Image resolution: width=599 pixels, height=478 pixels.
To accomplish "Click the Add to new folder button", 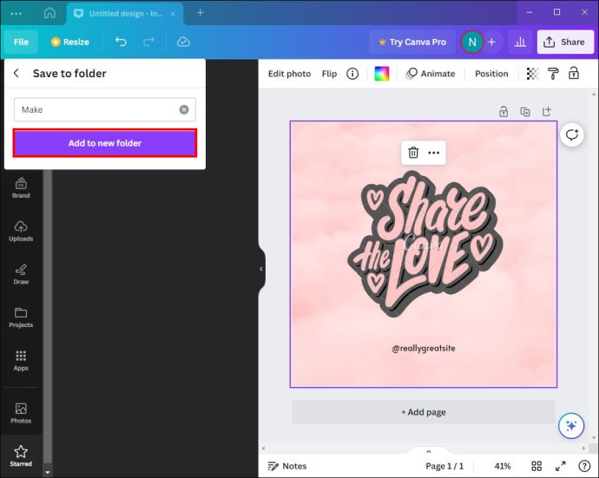I will pyautogui.click(x=105, y=143).
